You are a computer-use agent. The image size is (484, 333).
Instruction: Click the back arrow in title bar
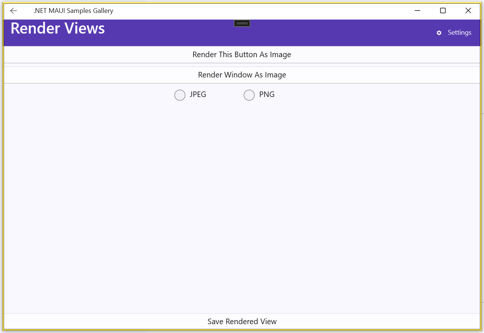click(x=14, y=11)
